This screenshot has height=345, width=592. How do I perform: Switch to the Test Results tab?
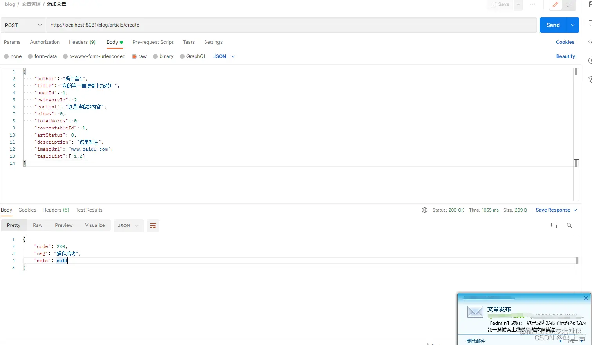tap(89, 210)
